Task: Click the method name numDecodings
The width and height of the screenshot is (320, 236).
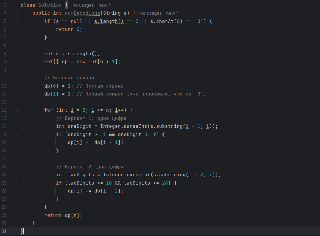Action: pos(83,13)
